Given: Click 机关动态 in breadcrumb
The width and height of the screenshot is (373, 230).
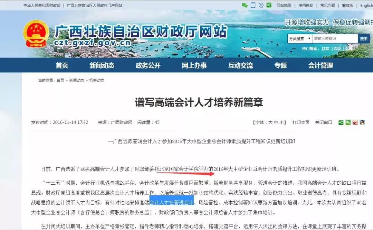Looking at the screenshot, I should point(97,80).
